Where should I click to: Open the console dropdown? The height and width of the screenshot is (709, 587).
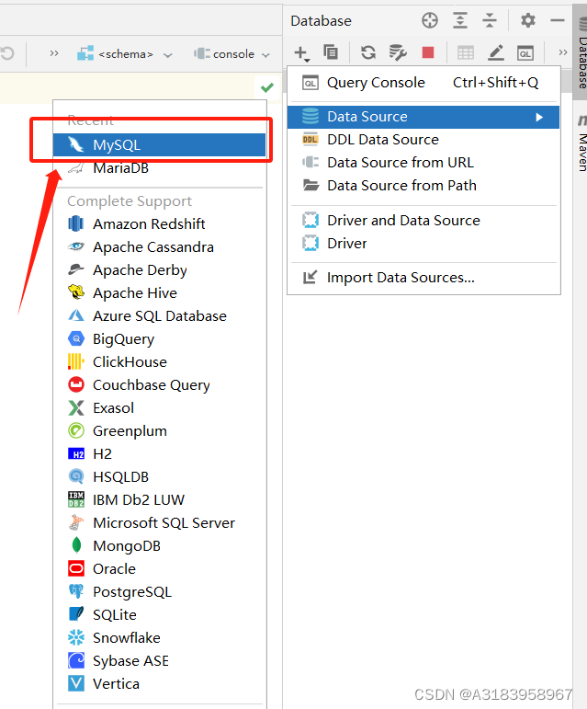click(231, 54)
